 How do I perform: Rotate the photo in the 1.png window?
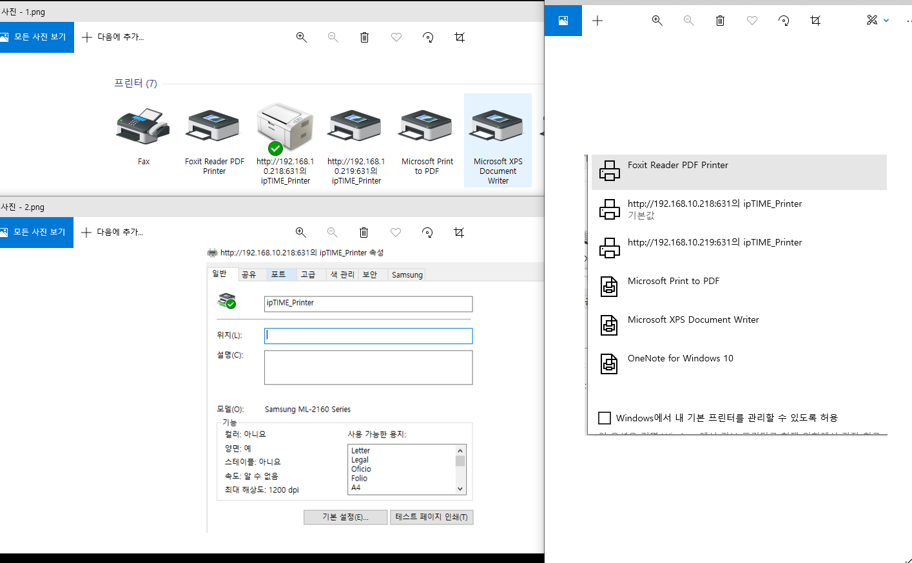click(428, 37)
